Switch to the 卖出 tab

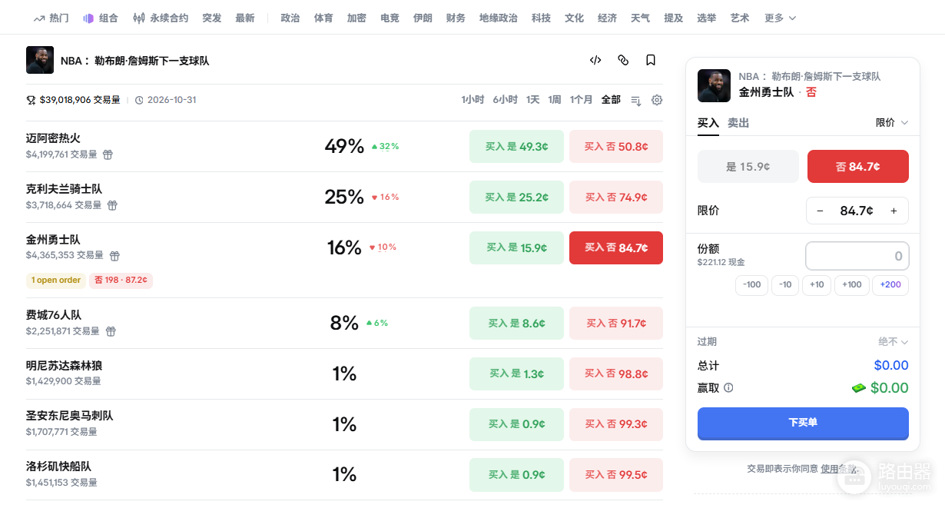(x=738, y=123)
